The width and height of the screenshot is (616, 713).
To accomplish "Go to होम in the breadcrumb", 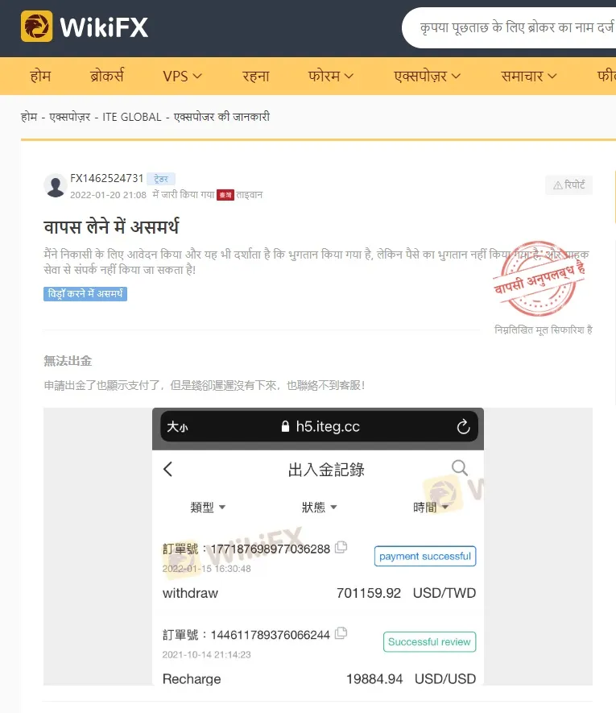I will coord(29,117).
